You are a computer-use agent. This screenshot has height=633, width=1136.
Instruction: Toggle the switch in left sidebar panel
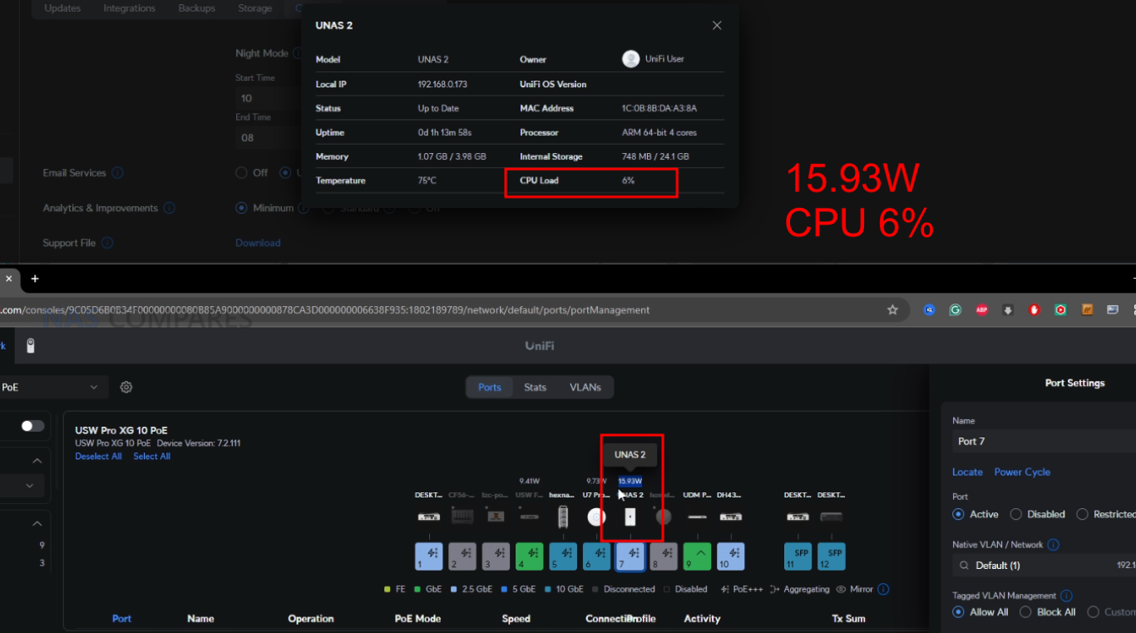tap(32, 426)
